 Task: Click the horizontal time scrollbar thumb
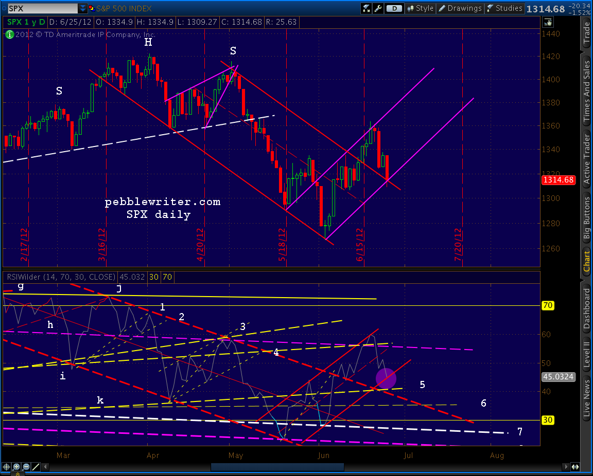(x=277, y=467)
